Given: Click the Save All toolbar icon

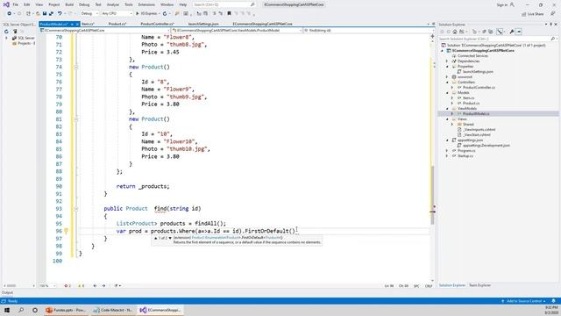Looking at the screenshot, I should click(x=51, y=14).
